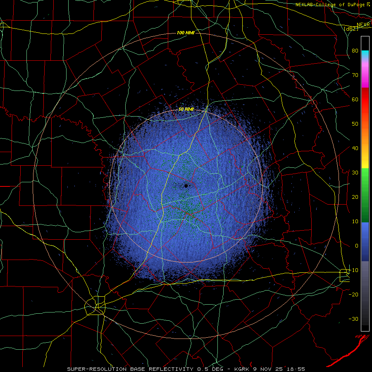This screenshot has height=372, width=372.
Task: Click the 40 value on the dBZ scale
Action: (x=355, y=148)
